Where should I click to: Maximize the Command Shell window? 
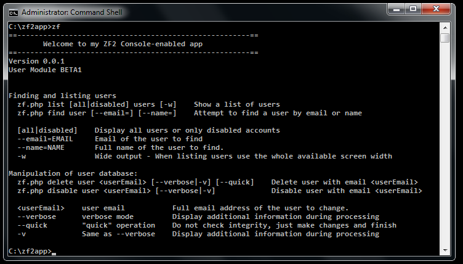tap(413, 9)
